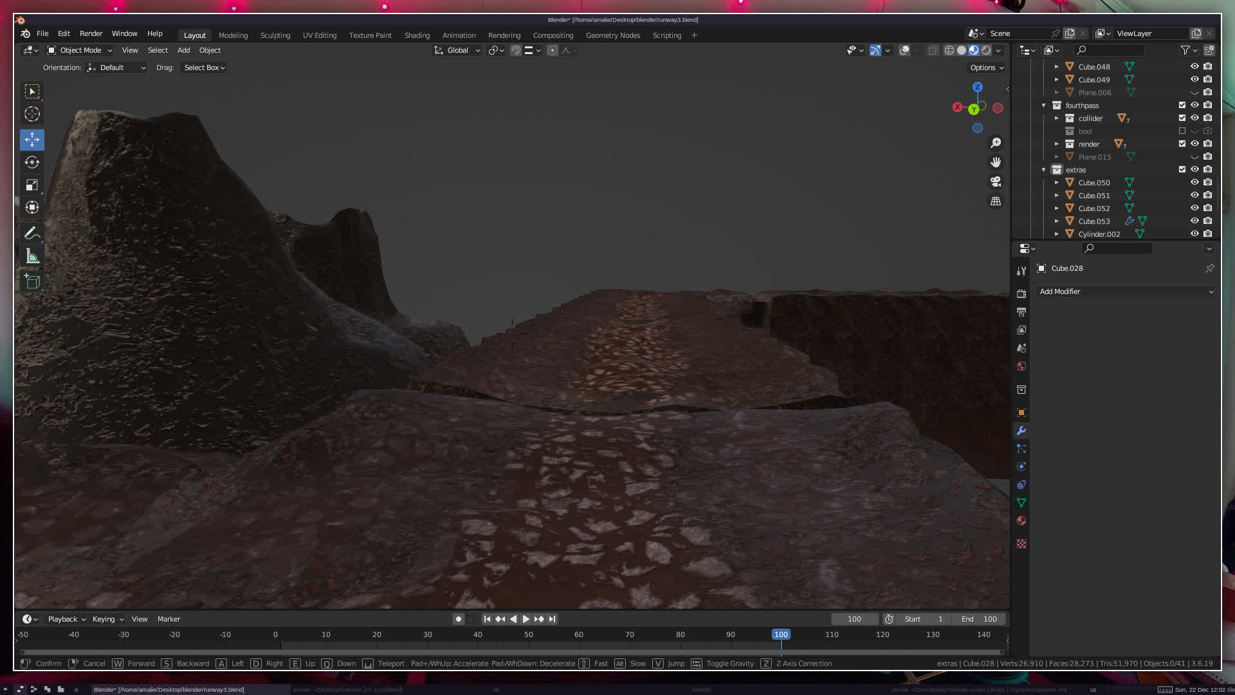
Task: Uncheck the fourthpass collection checkbox
Action: 1182,106
